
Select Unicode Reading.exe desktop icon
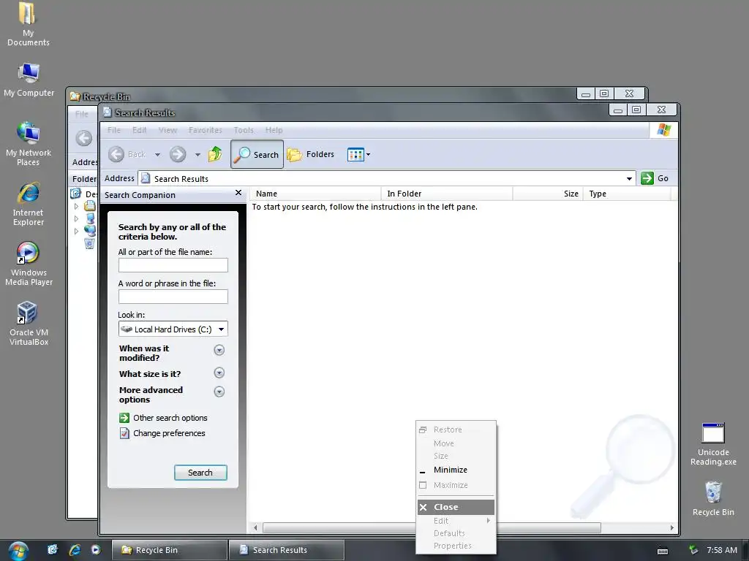713,444
